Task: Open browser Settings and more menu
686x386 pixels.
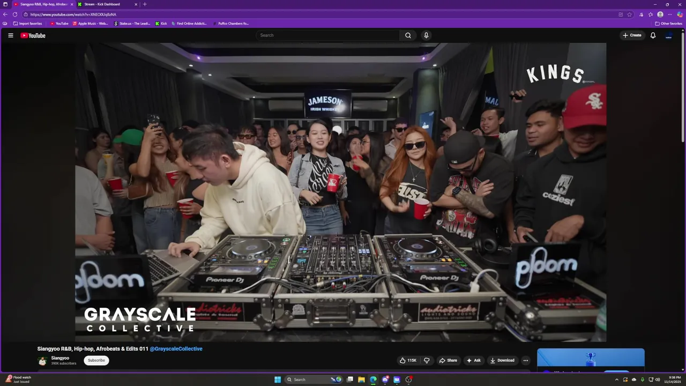Action: pos(669,14)
